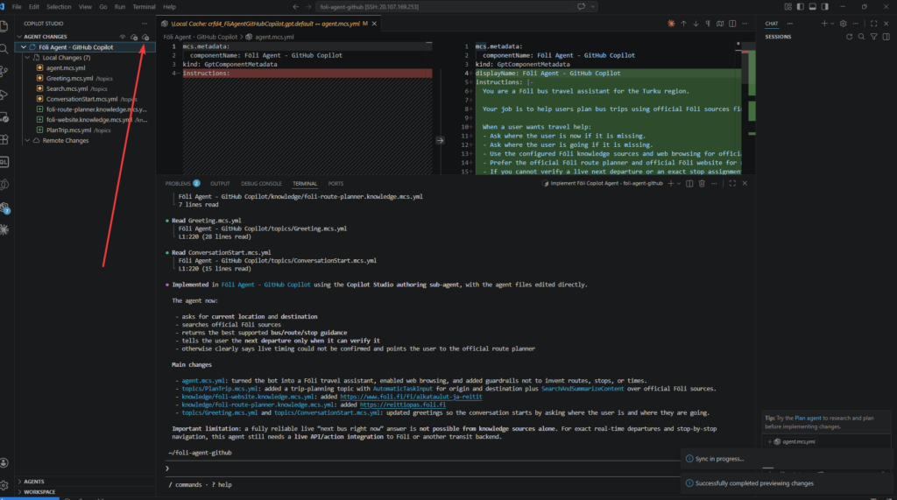Image resolution: width=897 pixels, height=500 pixels.
Task: Open diff editor more actions menu
Action: pos(745,24)
